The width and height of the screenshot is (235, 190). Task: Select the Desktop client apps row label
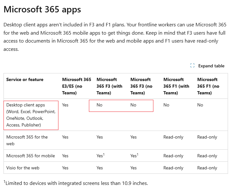coord(31,115)
